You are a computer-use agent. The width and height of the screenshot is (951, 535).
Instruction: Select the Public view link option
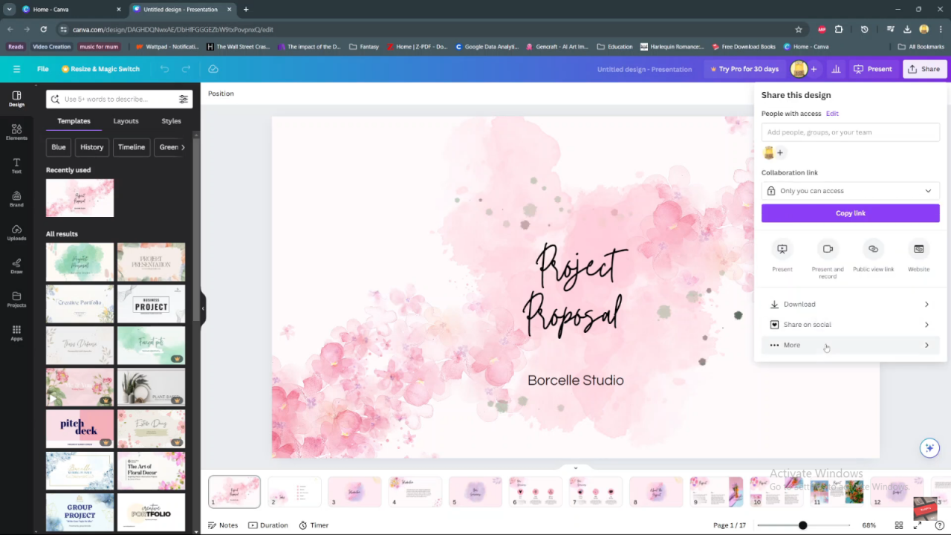873,249
